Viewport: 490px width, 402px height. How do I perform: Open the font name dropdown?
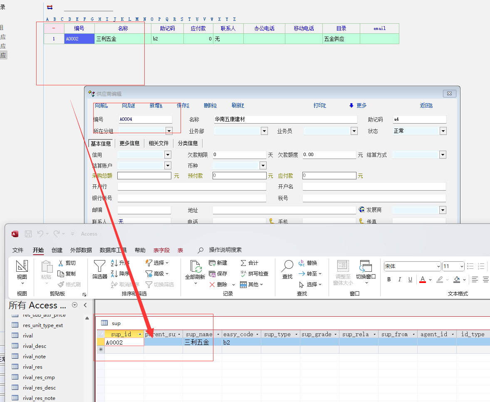click(x=438, y=266)
